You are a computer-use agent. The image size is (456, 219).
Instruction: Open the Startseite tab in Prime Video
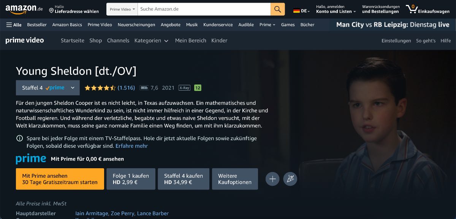pyautogui.click(x=73, y=41)
